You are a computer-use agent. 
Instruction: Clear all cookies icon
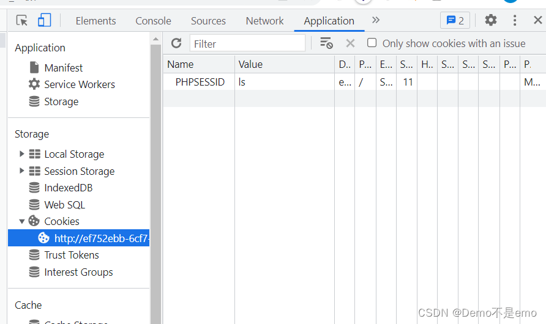[326, 43]
